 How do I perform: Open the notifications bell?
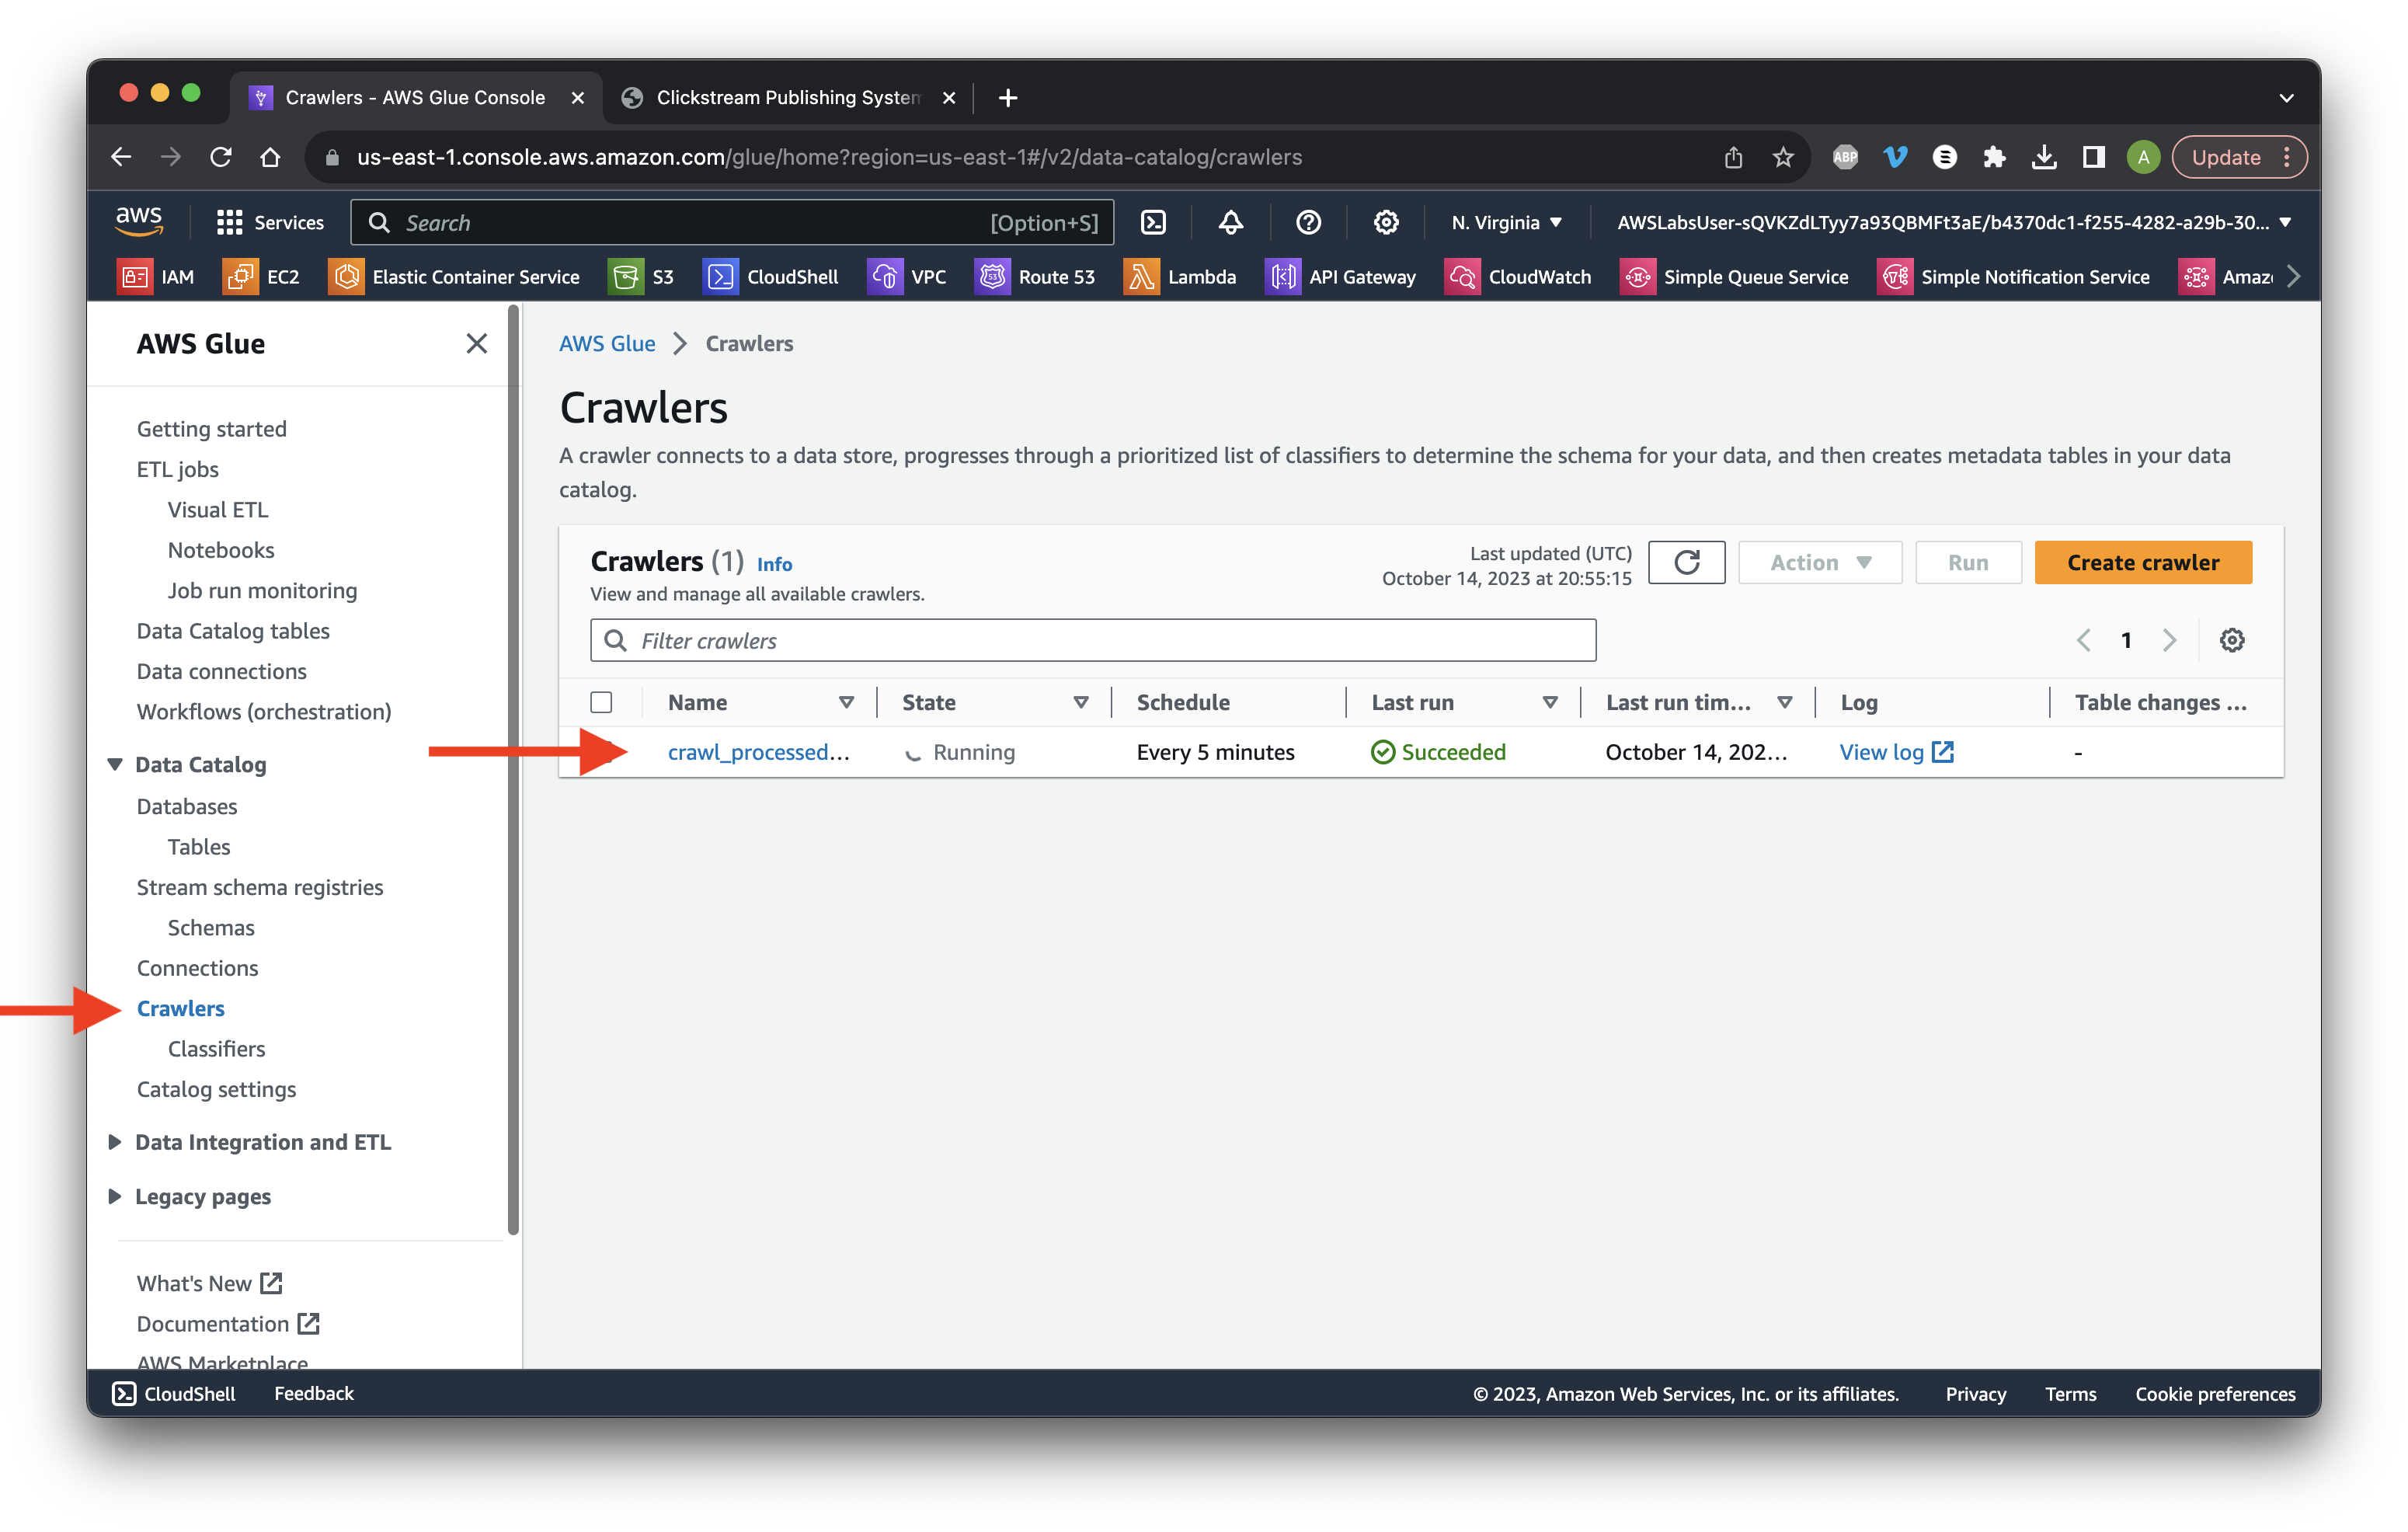click(1231, 222)
